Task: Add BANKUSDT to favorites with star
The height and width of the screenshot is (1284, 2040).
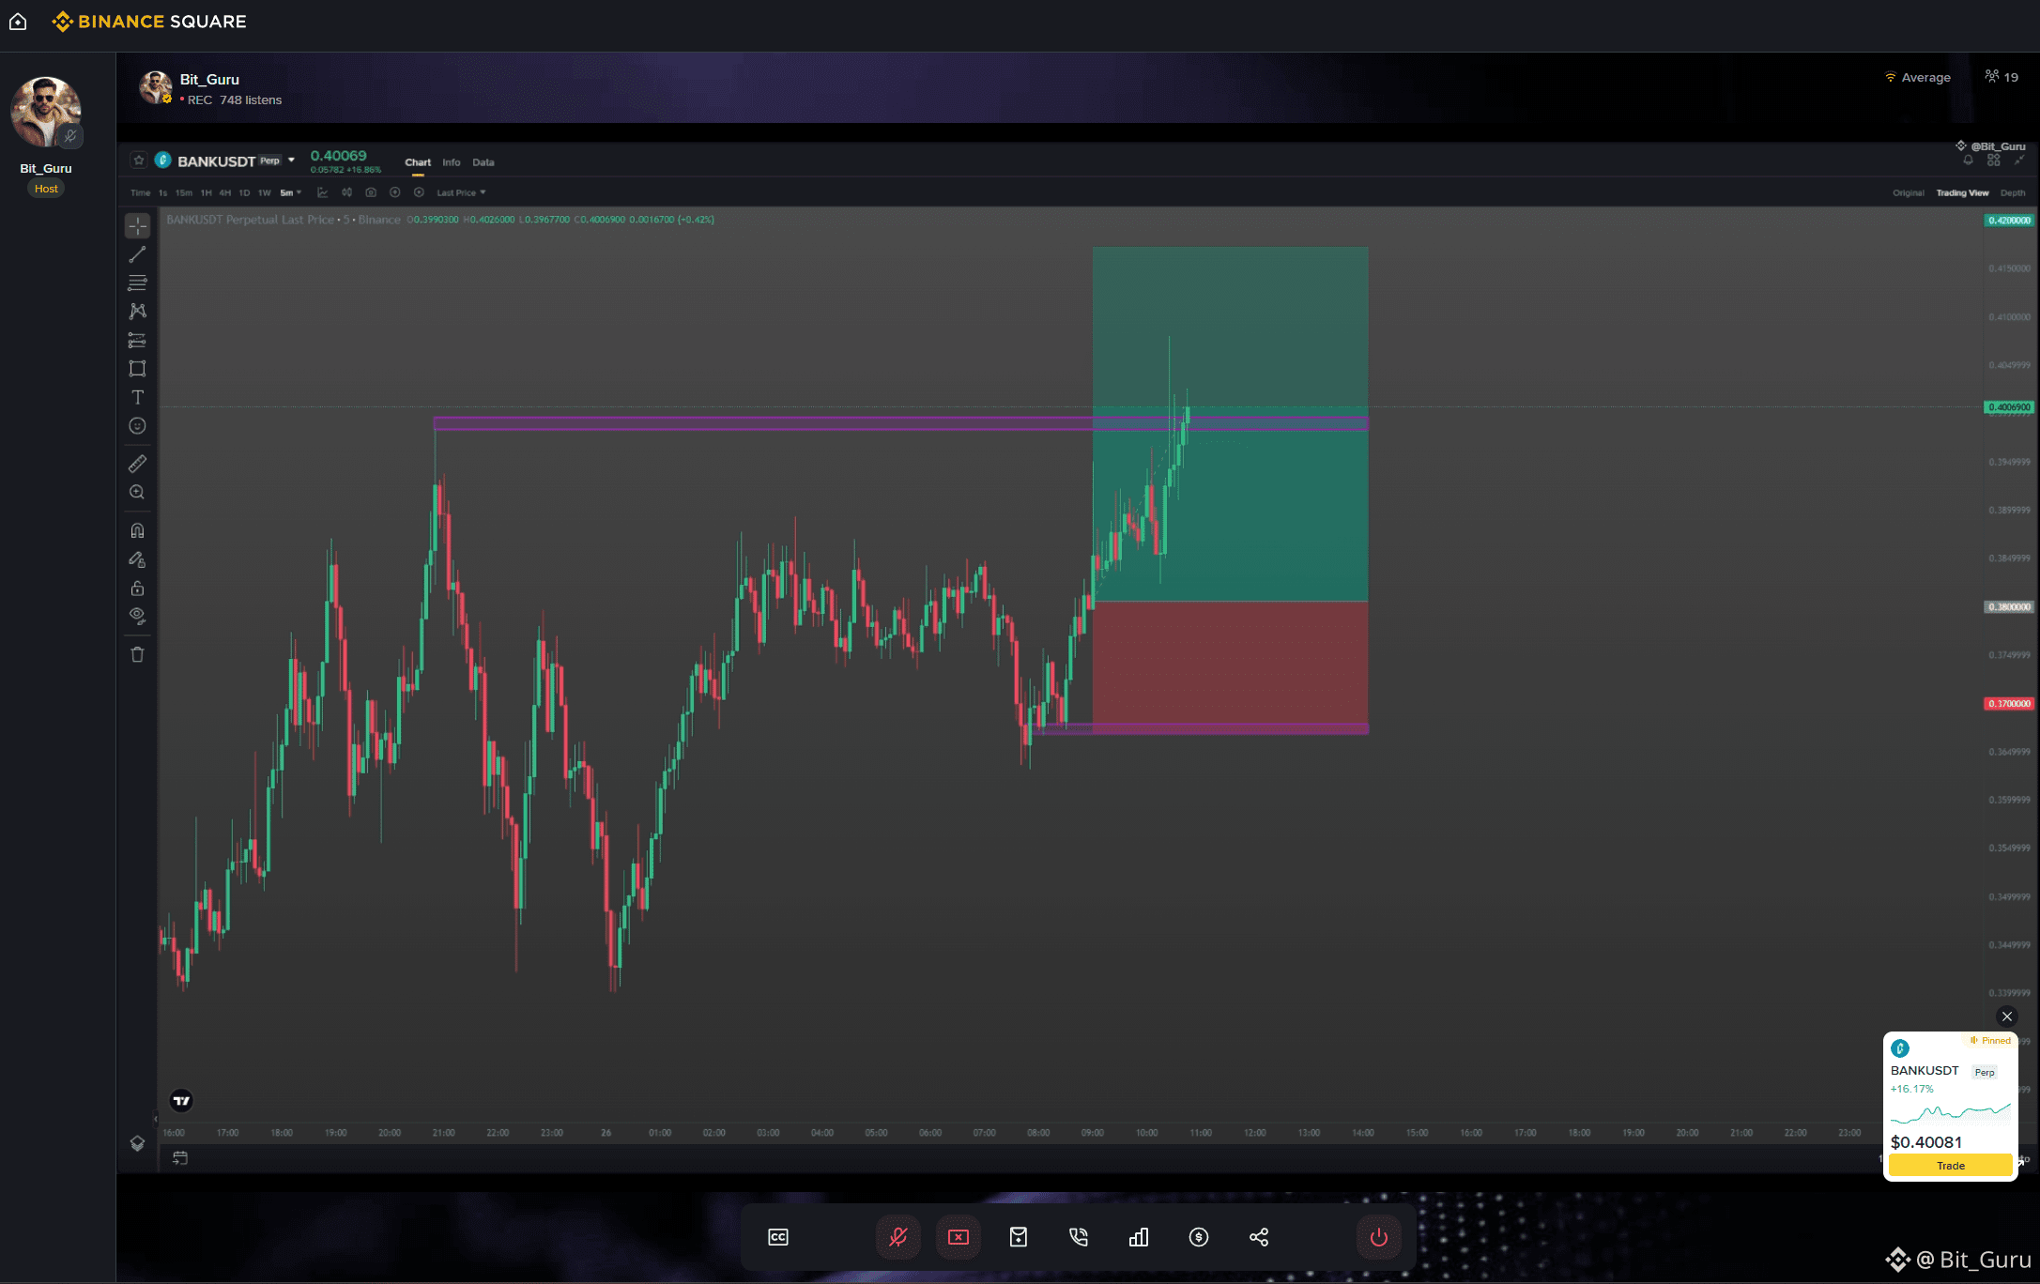Action: pyautogui.click(x=138, y=160)
